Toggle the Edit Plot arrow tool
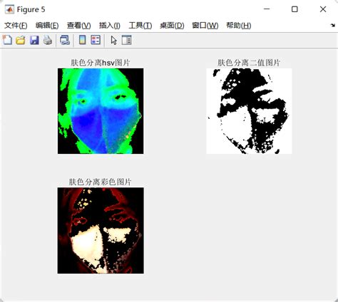The image size is (338, 302). point(114,40)
